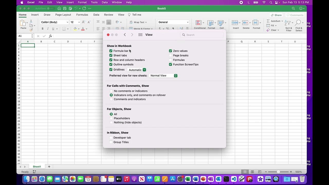Image resolution: width=329 pixels, height=185 pixels.
Task: Click the Home icon in the title bar
Action: (x=59, y=8)
